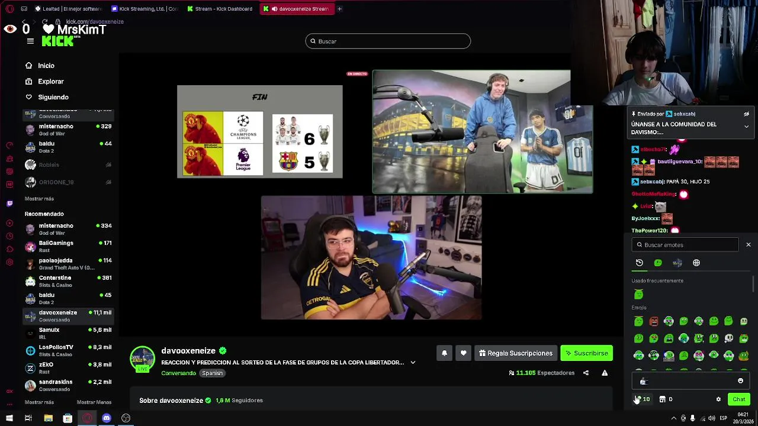This screenshot has width=758, height=426.
Task: Expand the stream title dropdown chevron
Action: click(x=413, y=363)
